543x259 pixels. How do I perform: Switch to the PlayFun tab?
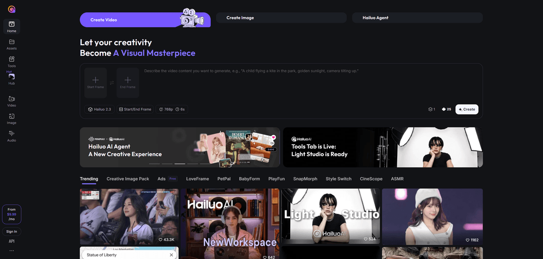[x=277, y=179]
